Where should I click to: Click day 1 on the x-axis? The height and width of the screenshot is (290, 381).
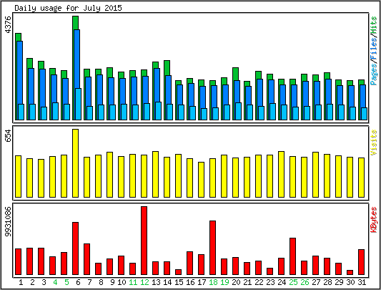point(21,282)
